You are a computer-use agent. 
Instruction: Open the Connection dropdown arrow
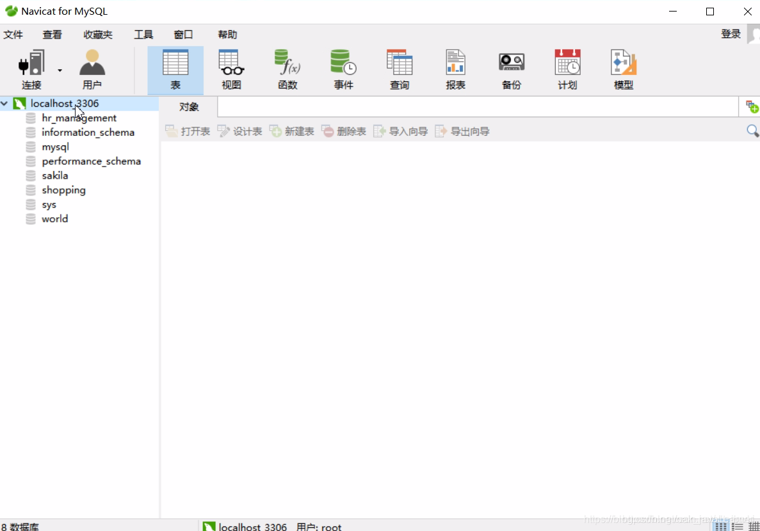pos(60,70)
